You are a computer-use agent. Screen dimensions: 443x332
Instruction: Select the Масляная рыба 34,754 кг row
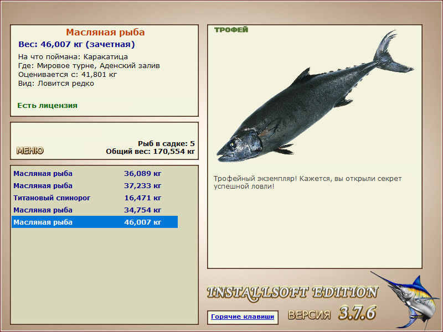coord(95,210)
